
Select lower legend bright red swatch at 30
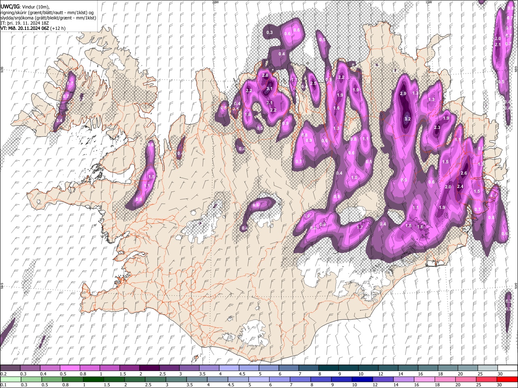[507, 380]
